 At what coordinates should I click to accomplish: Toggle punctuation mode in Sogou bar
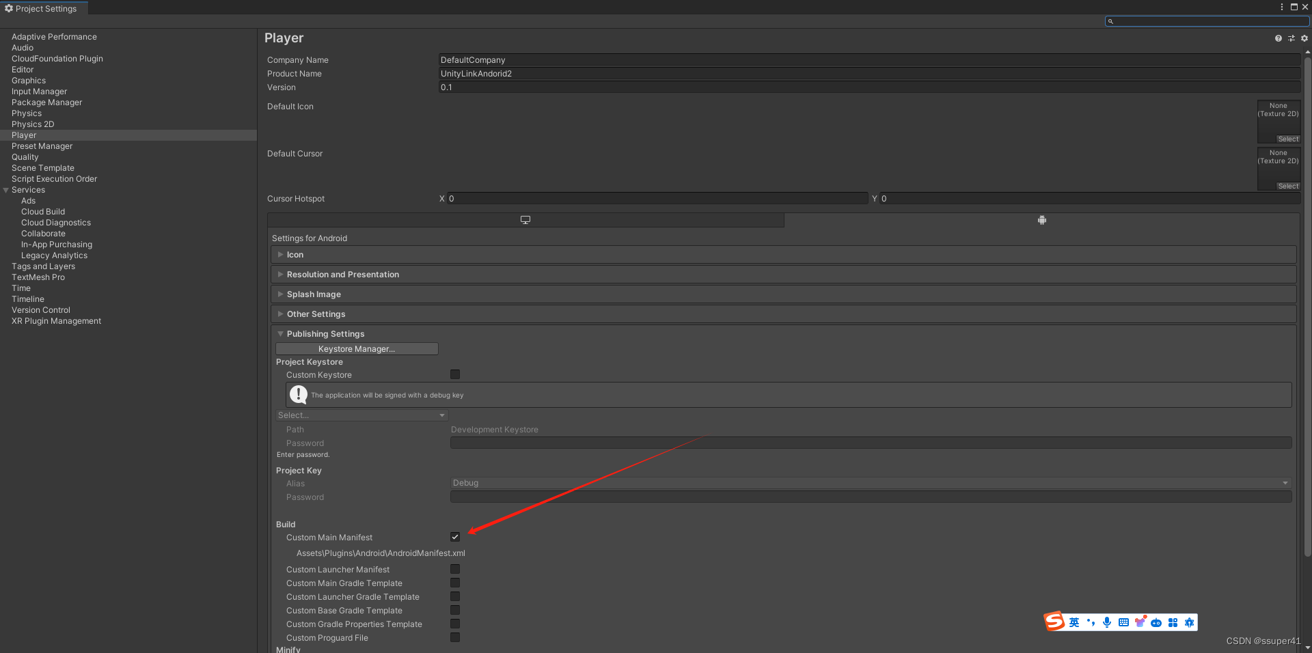1091,622
